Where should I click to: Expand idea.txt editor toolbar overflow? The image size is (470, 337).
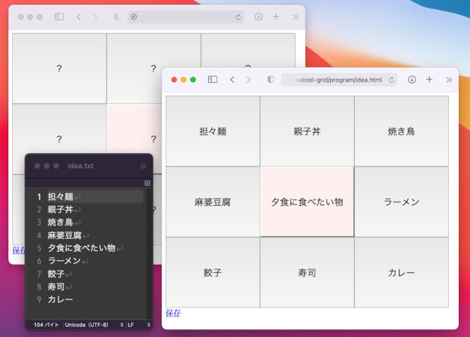[143, 166]
